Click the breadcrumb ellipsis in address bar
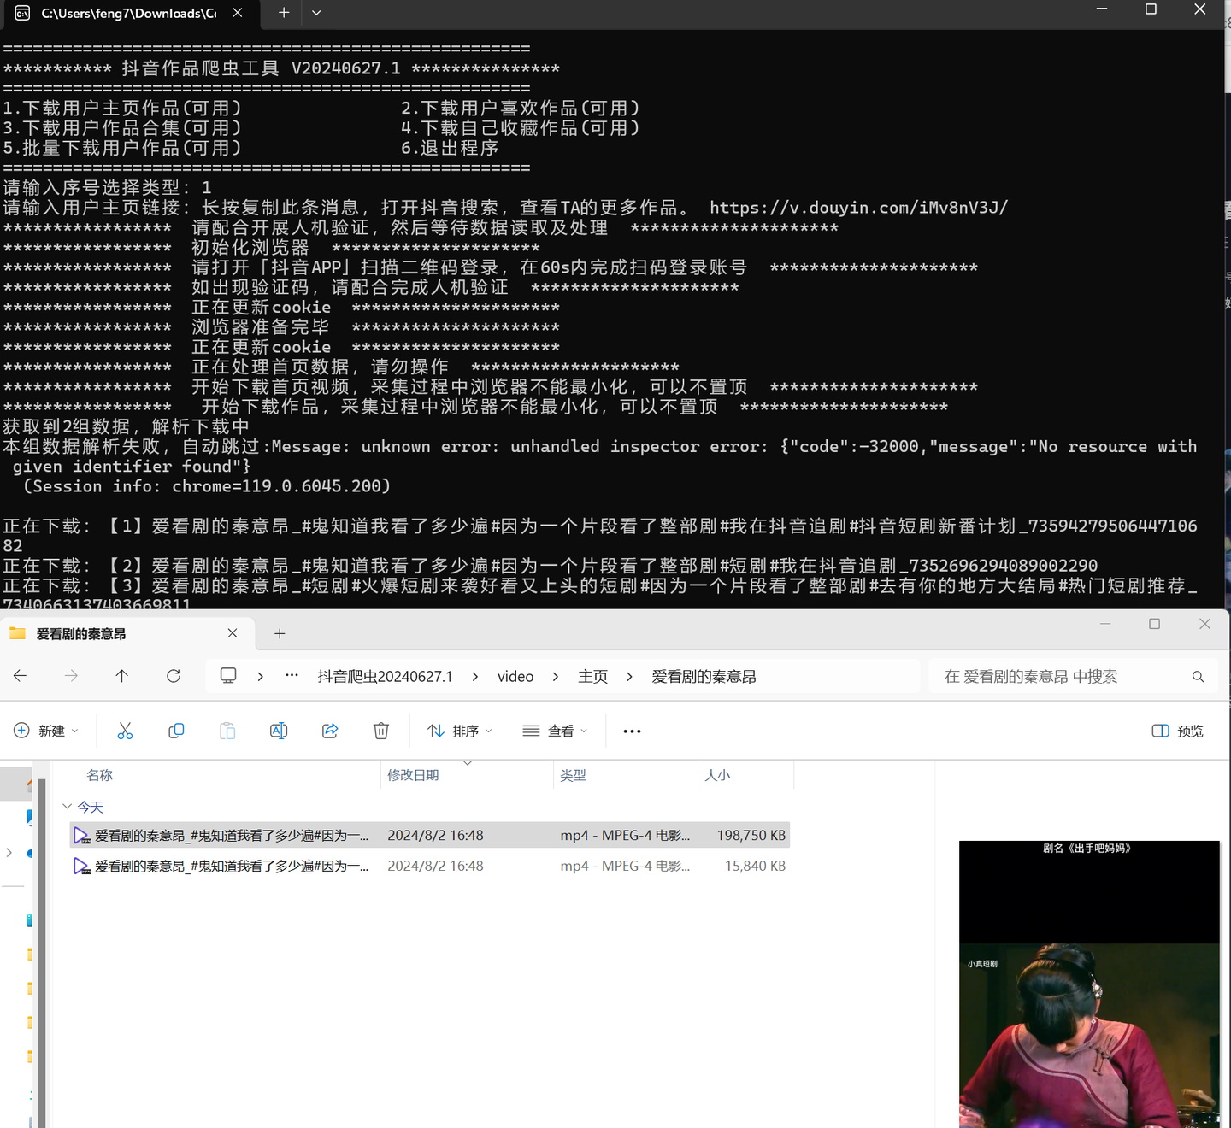The width and height of the screenshot is (1231, 1128). 292,675
